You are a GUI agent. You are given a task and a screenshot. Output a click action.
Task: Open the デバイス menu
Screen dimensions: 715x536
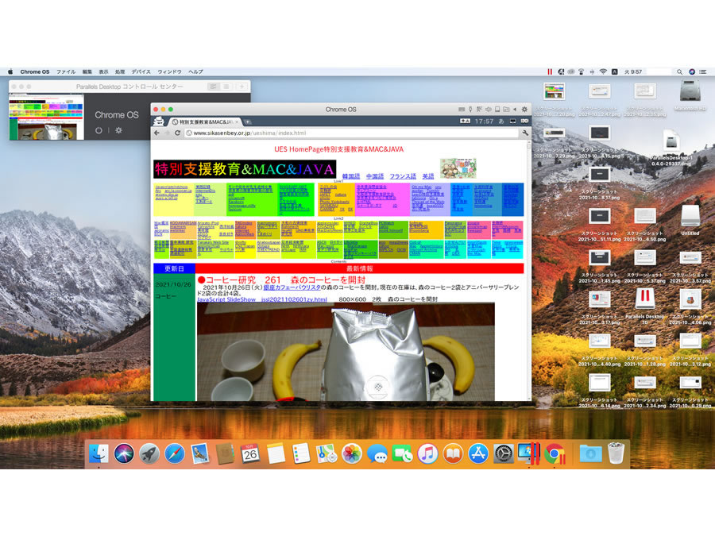coord(141,71)
